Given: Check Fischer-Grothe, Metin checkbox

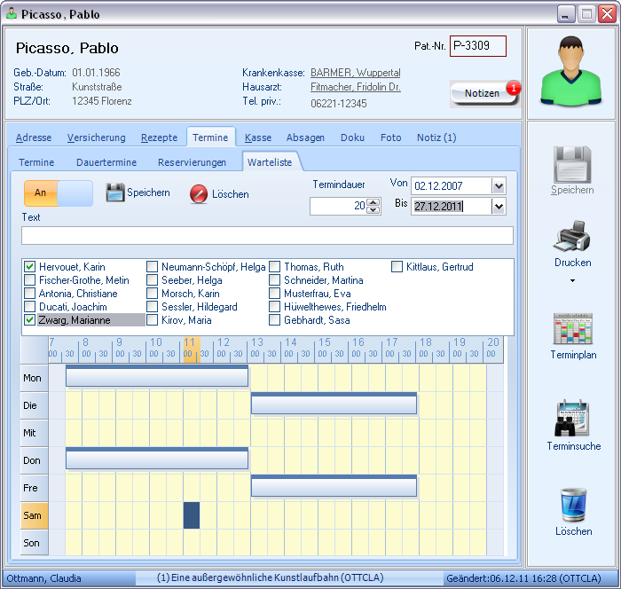Looking at the screenshot, I should coord(29,280).
